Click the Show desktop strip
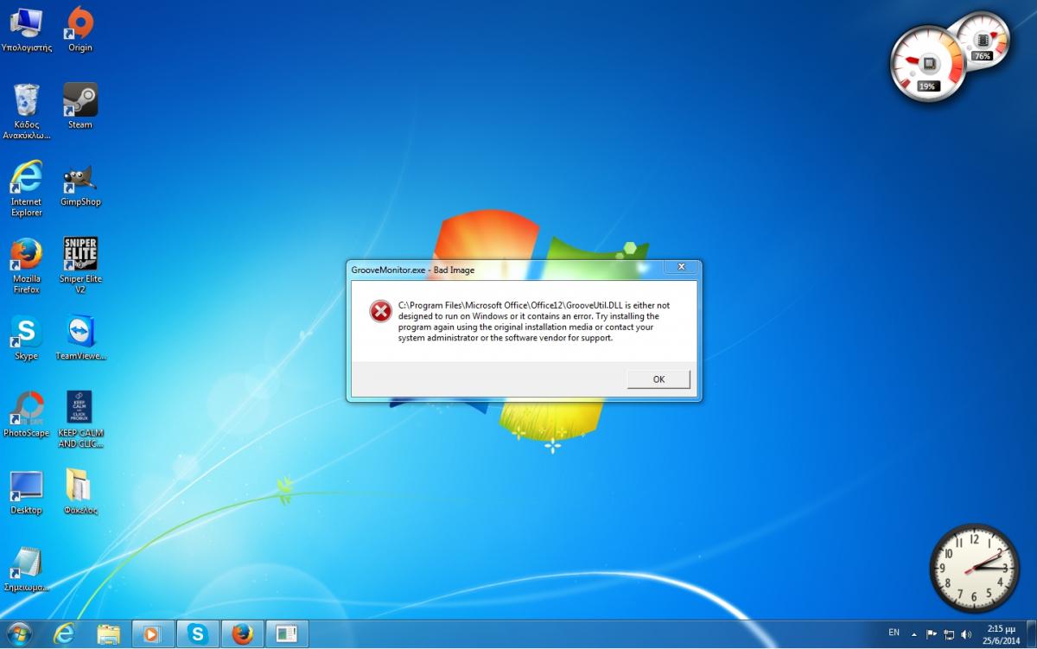The image size is (1037, 649). coord(1031,634)
